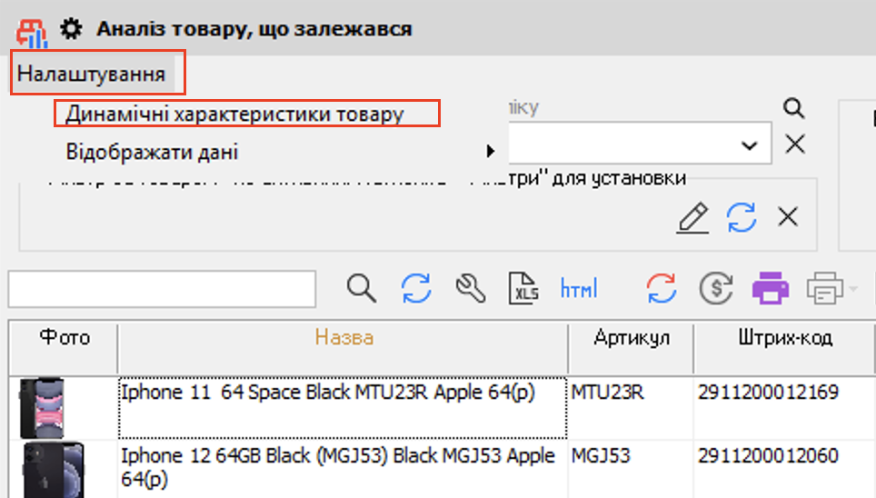Viewport: 876px width, 498px height.
Task: Select Динамічні характеристики товару menu item
Action: point(234,115)
